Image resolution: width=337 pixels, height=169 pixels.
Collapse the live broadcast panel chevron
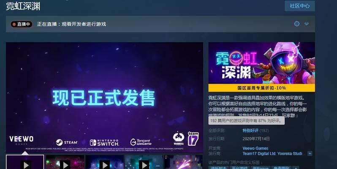pos(307,24)
